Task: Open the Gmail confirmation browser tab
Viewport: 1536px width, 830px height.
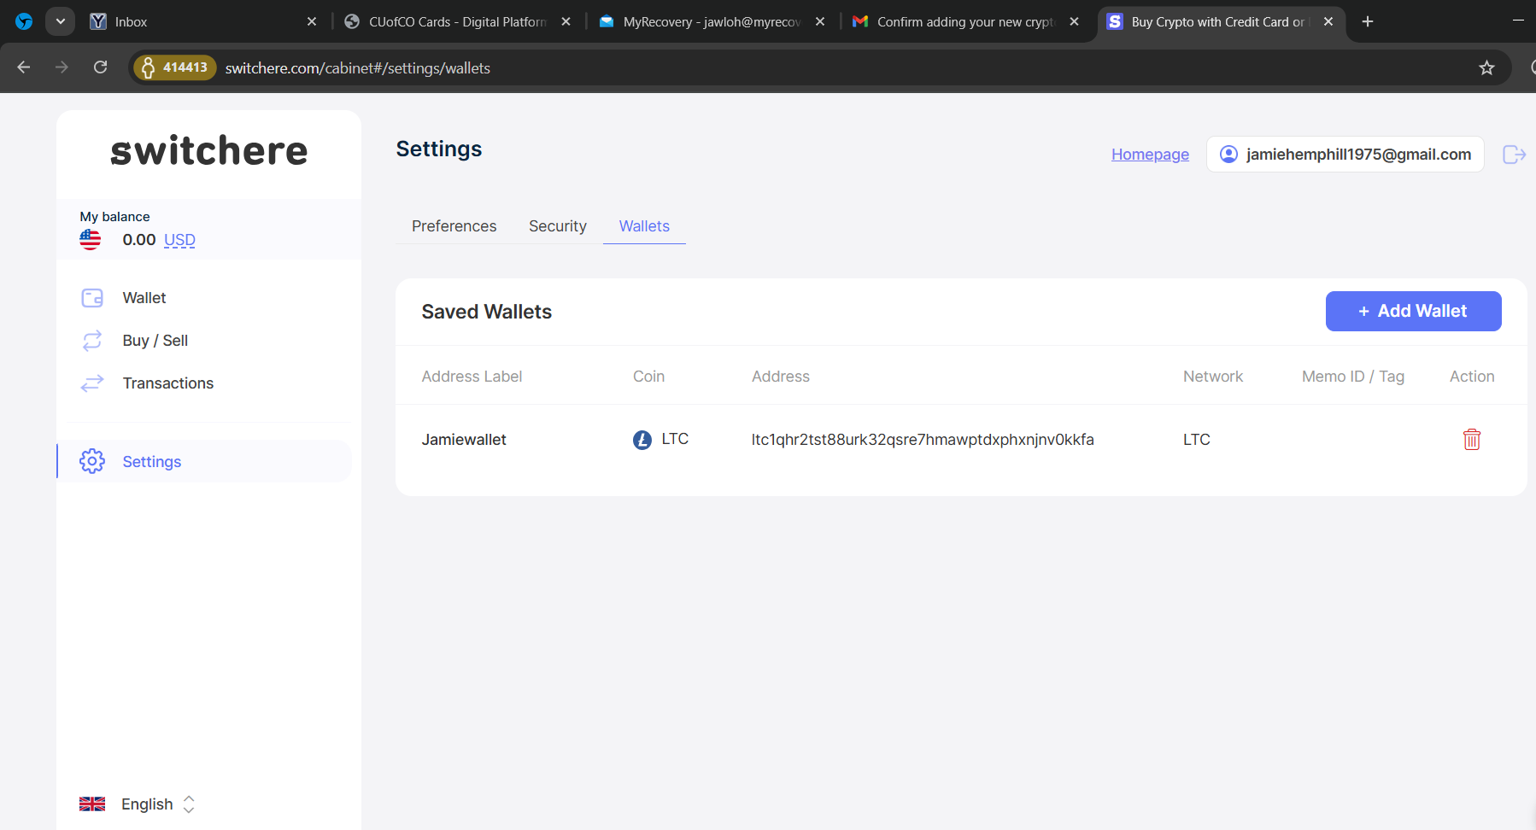Action: tap(965, 21)
